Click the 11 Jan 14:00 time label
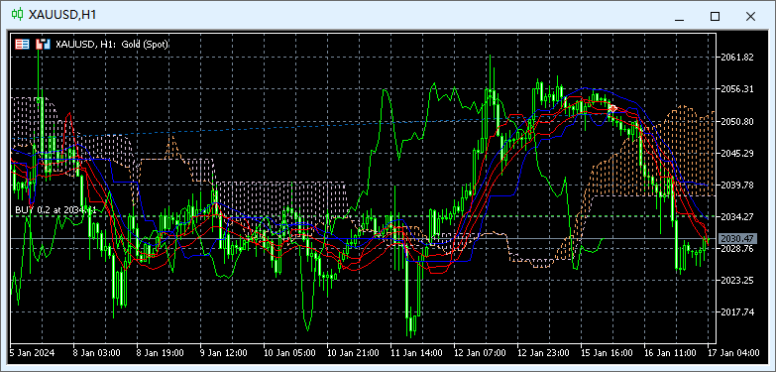 (x=416, y=353)
